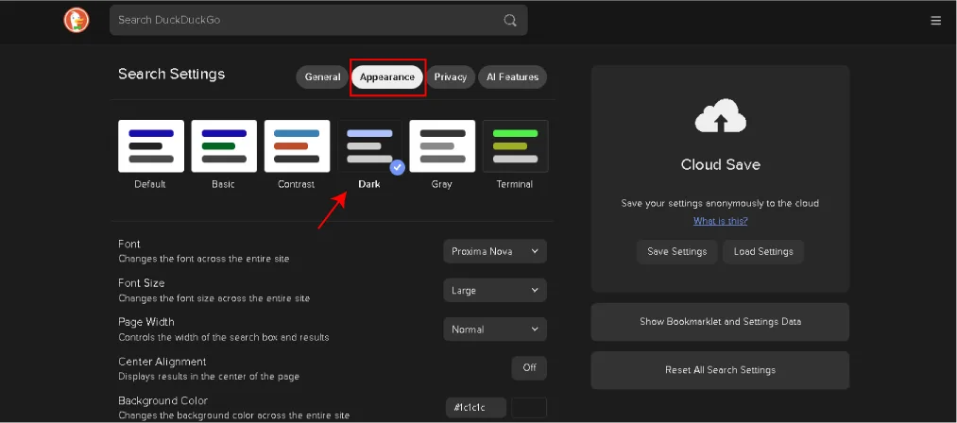Click the Page Width setting label
The width and height of the screenshot is (957, 423).
point(145,322)
